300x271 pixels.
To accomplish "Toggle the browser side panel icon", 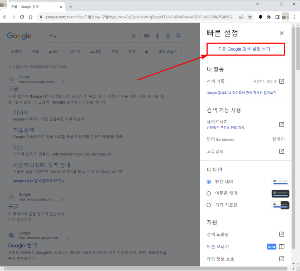I will tap(277, 17).
